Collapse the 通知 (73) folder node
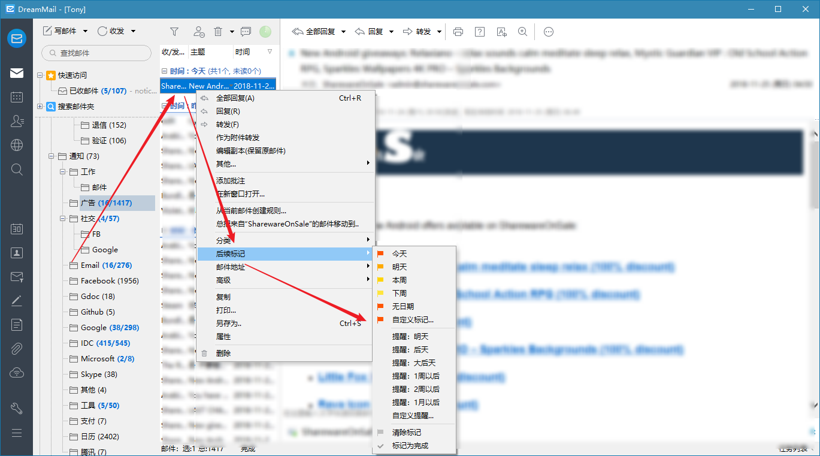The image size is (820, 456). pyautogui.click(x=52, y=156)
